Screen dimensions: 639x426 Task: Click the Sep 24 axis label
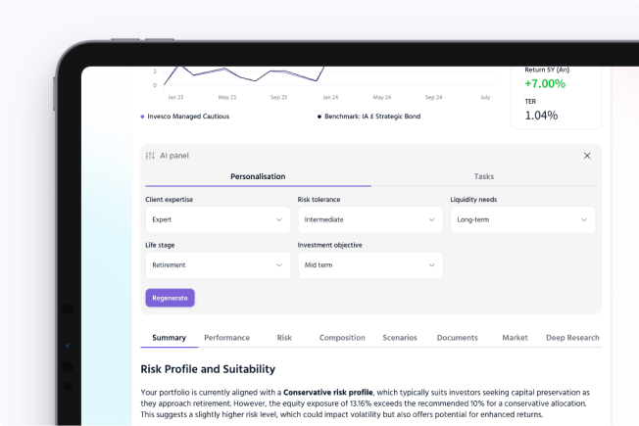433,97
